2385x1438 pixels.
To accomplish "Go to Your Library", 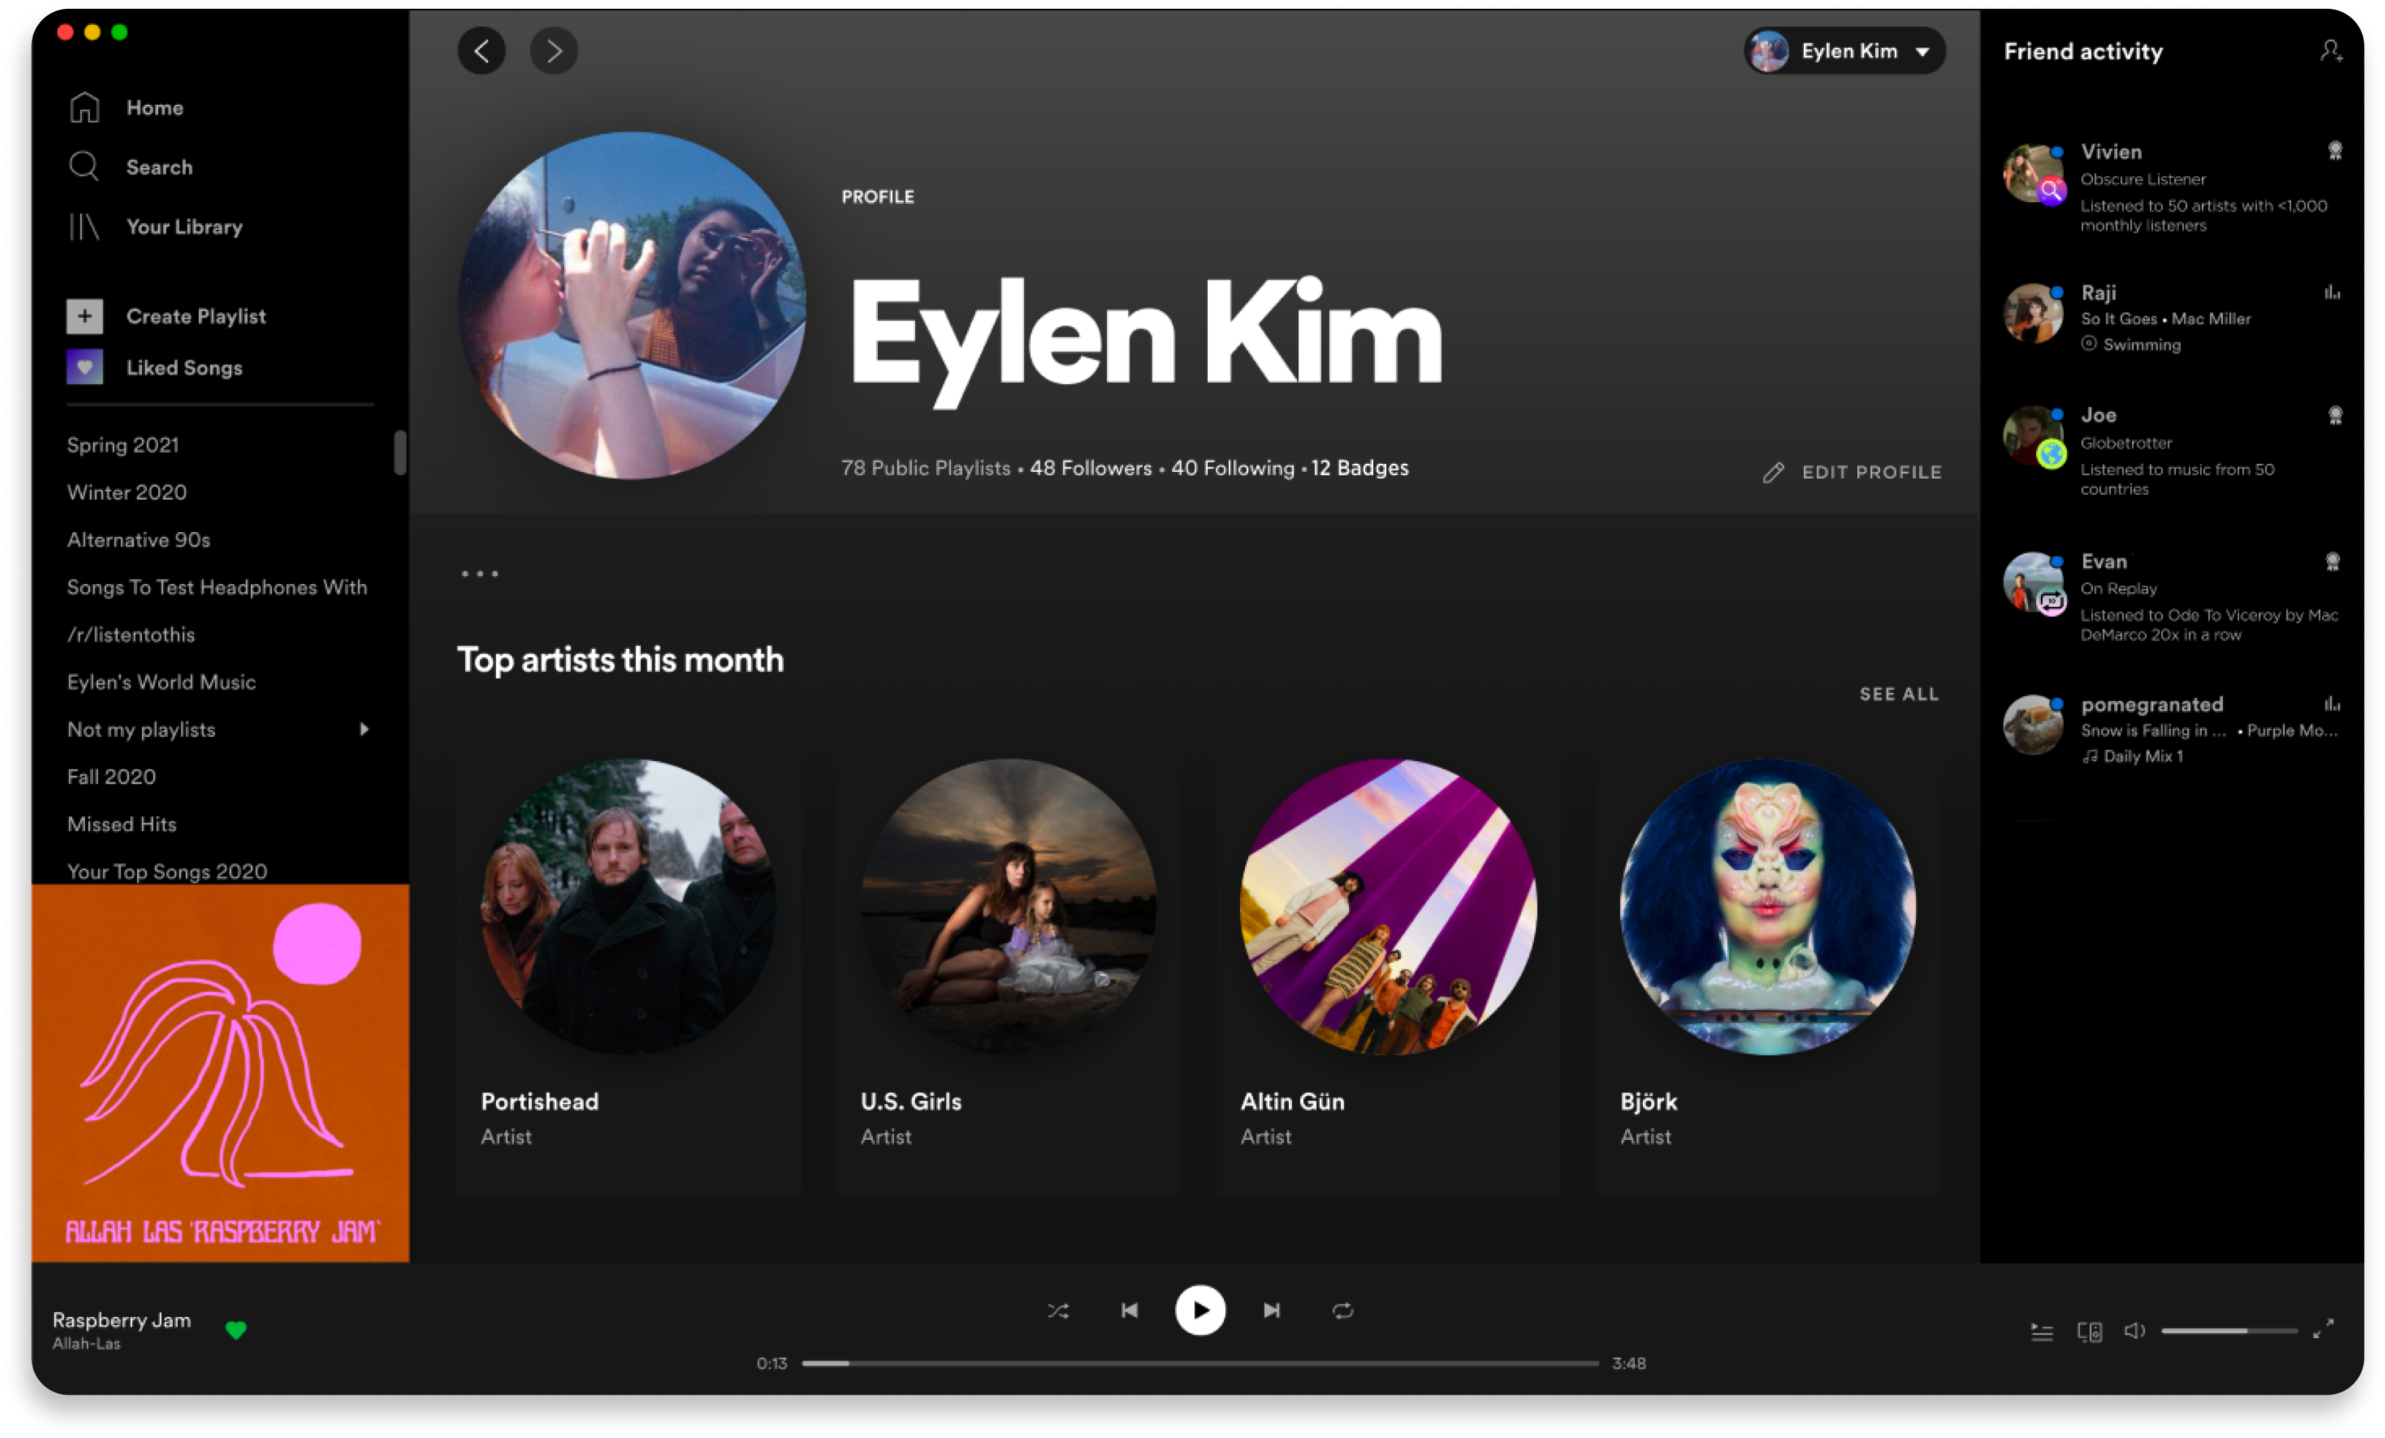I will tap(184, 226).
